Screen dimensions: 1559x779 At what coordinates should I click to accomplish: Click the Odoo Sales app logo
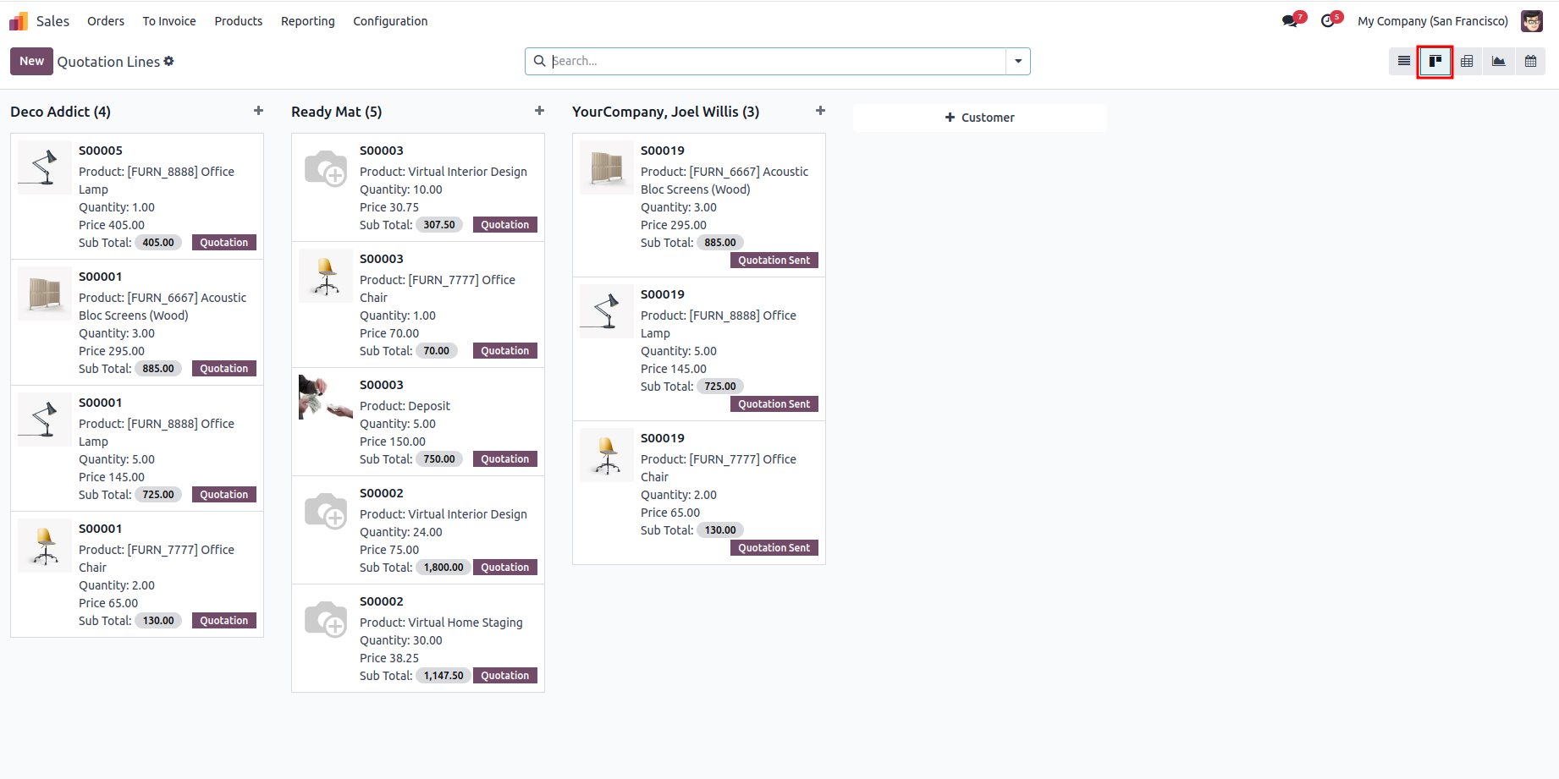click(x=19, y=21)
